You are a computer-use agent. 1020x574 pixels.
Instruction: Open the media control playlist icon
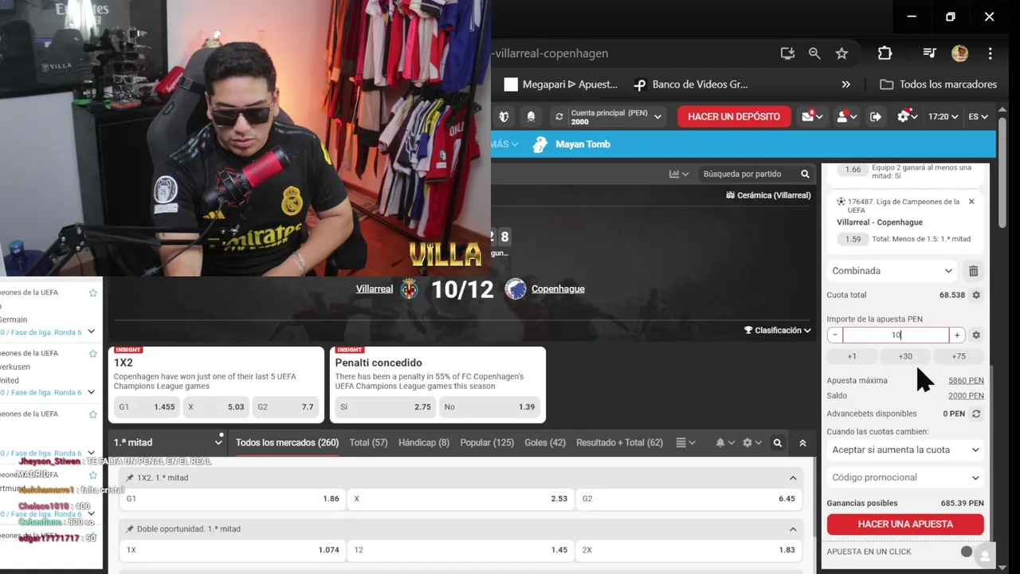929,53
